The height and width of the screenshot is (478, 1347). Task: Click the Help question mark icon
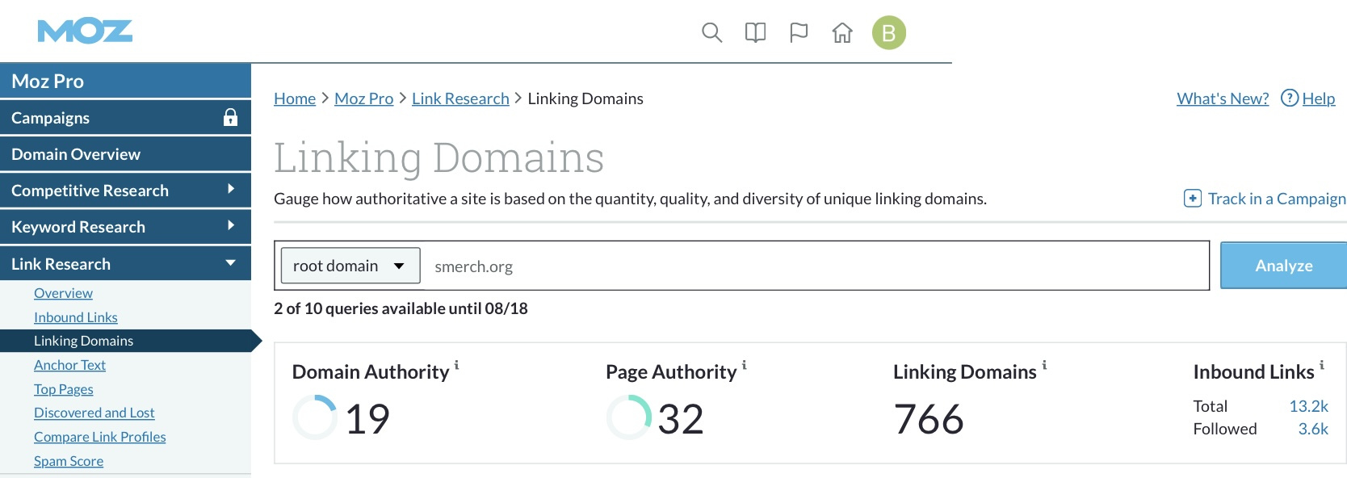point(1290,98)
